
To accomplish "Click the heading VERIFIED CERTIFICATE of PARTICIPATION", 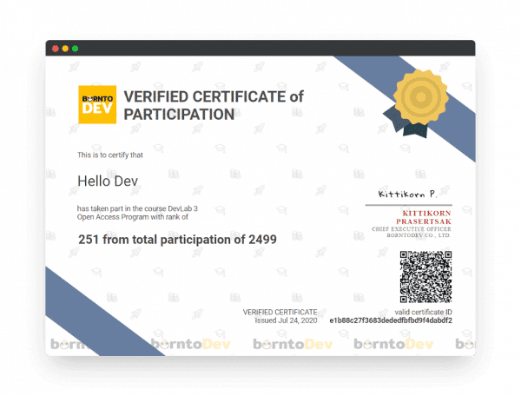I will tap(214, 106).
